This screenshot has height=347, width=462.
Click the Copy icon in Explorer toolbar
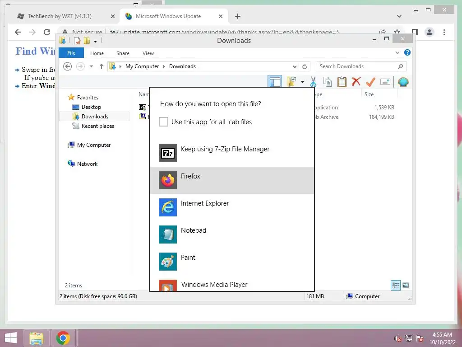tap(328, 82)
